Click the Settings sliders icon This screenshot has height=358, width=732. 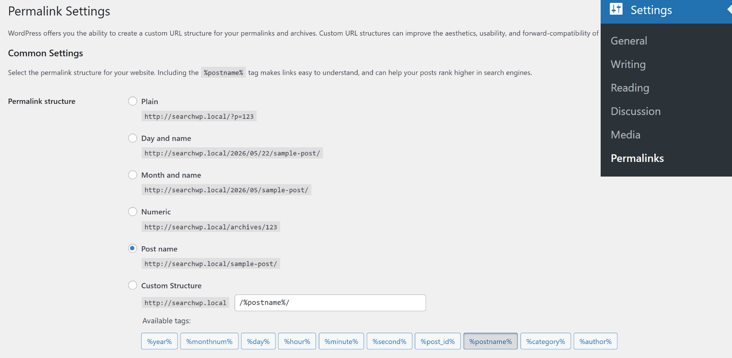point(616,9)
